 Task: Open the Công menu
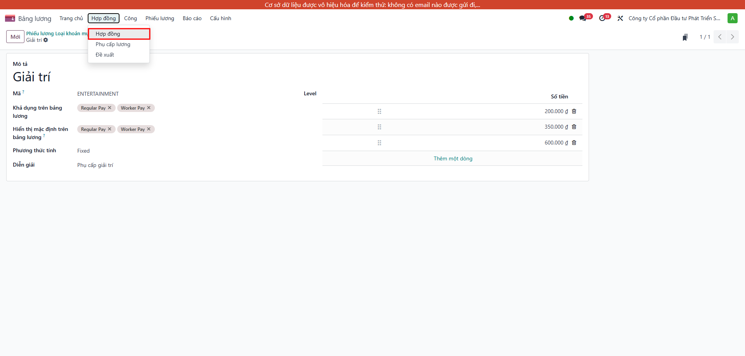point(130,18)
